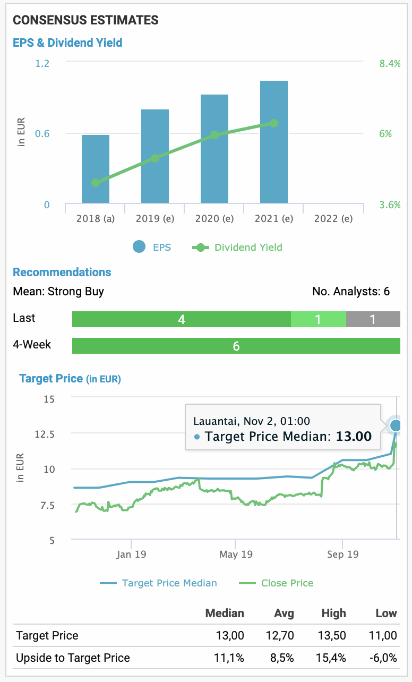The width and height of the screenshot is (412, 682).
Task: Click the light green Last segment showing 1
Action: click(319, 319)
